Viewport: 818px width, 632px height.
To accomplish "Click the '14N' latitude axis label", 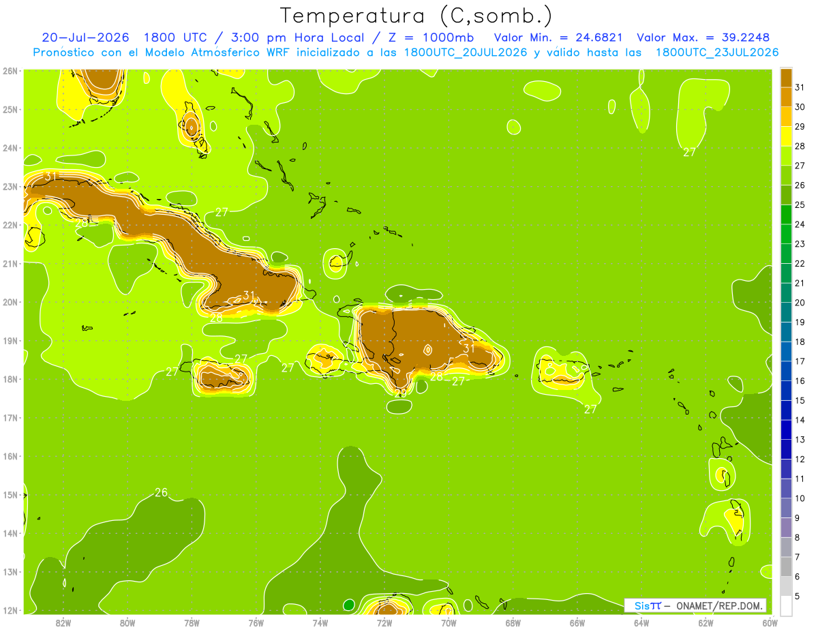I will coord(10,533).
